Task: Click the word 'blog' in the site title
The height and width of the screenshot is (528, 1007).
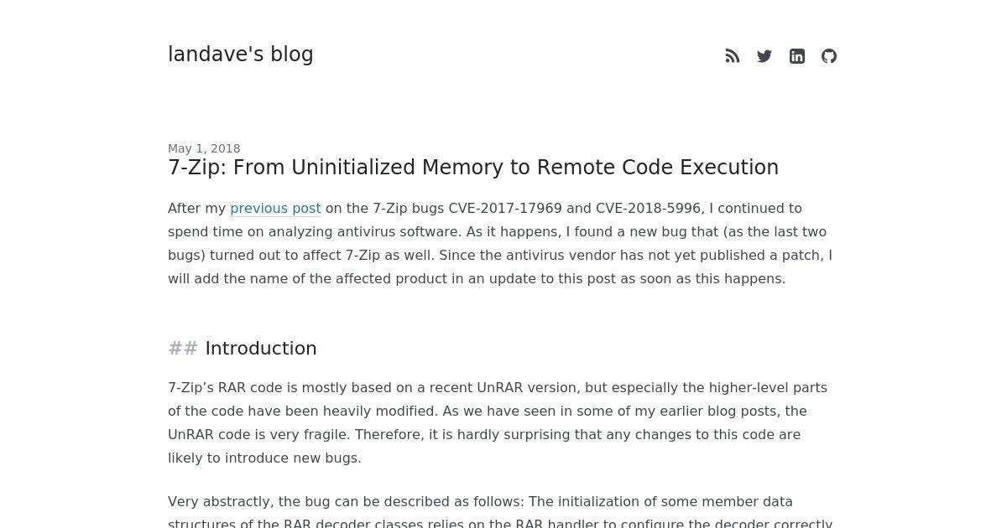Action: (292, 54)
